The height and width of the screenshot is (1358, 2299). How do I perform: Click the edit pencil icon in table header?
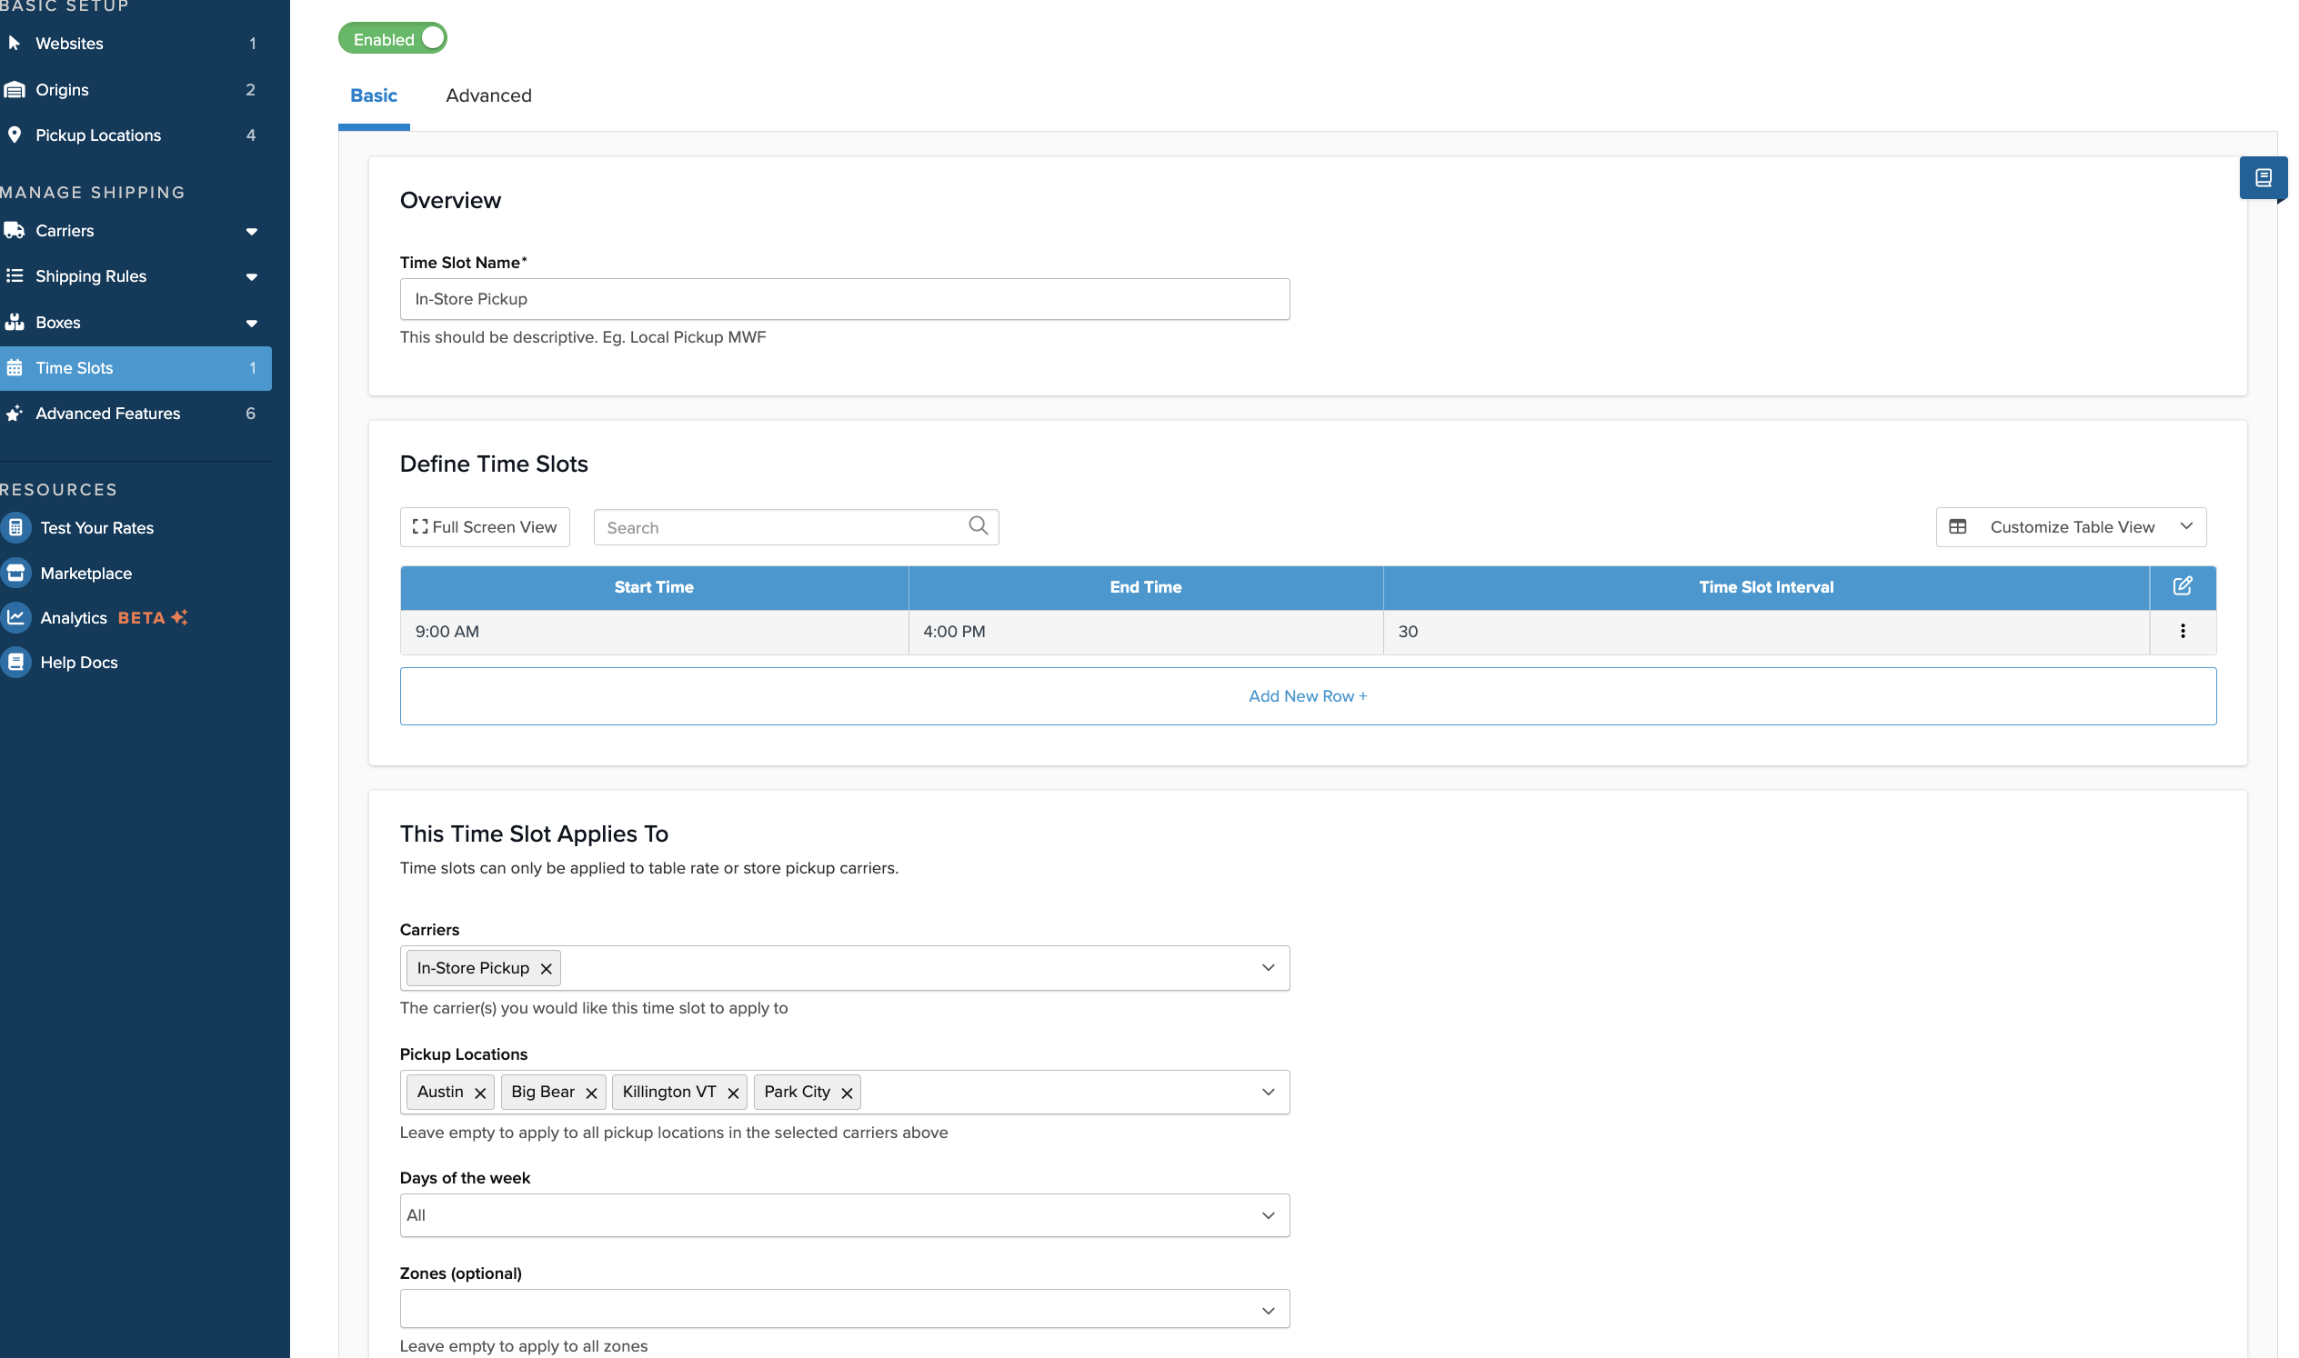(2181, 586)
